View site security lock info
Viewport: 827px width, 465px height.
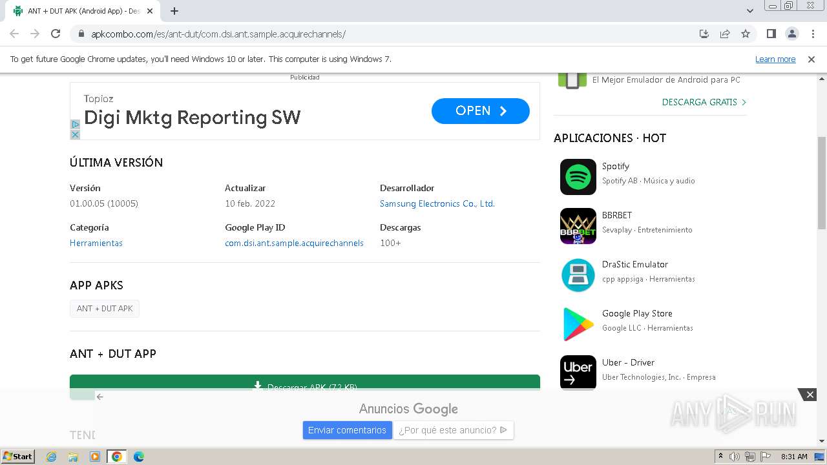[x=81, y=34]
